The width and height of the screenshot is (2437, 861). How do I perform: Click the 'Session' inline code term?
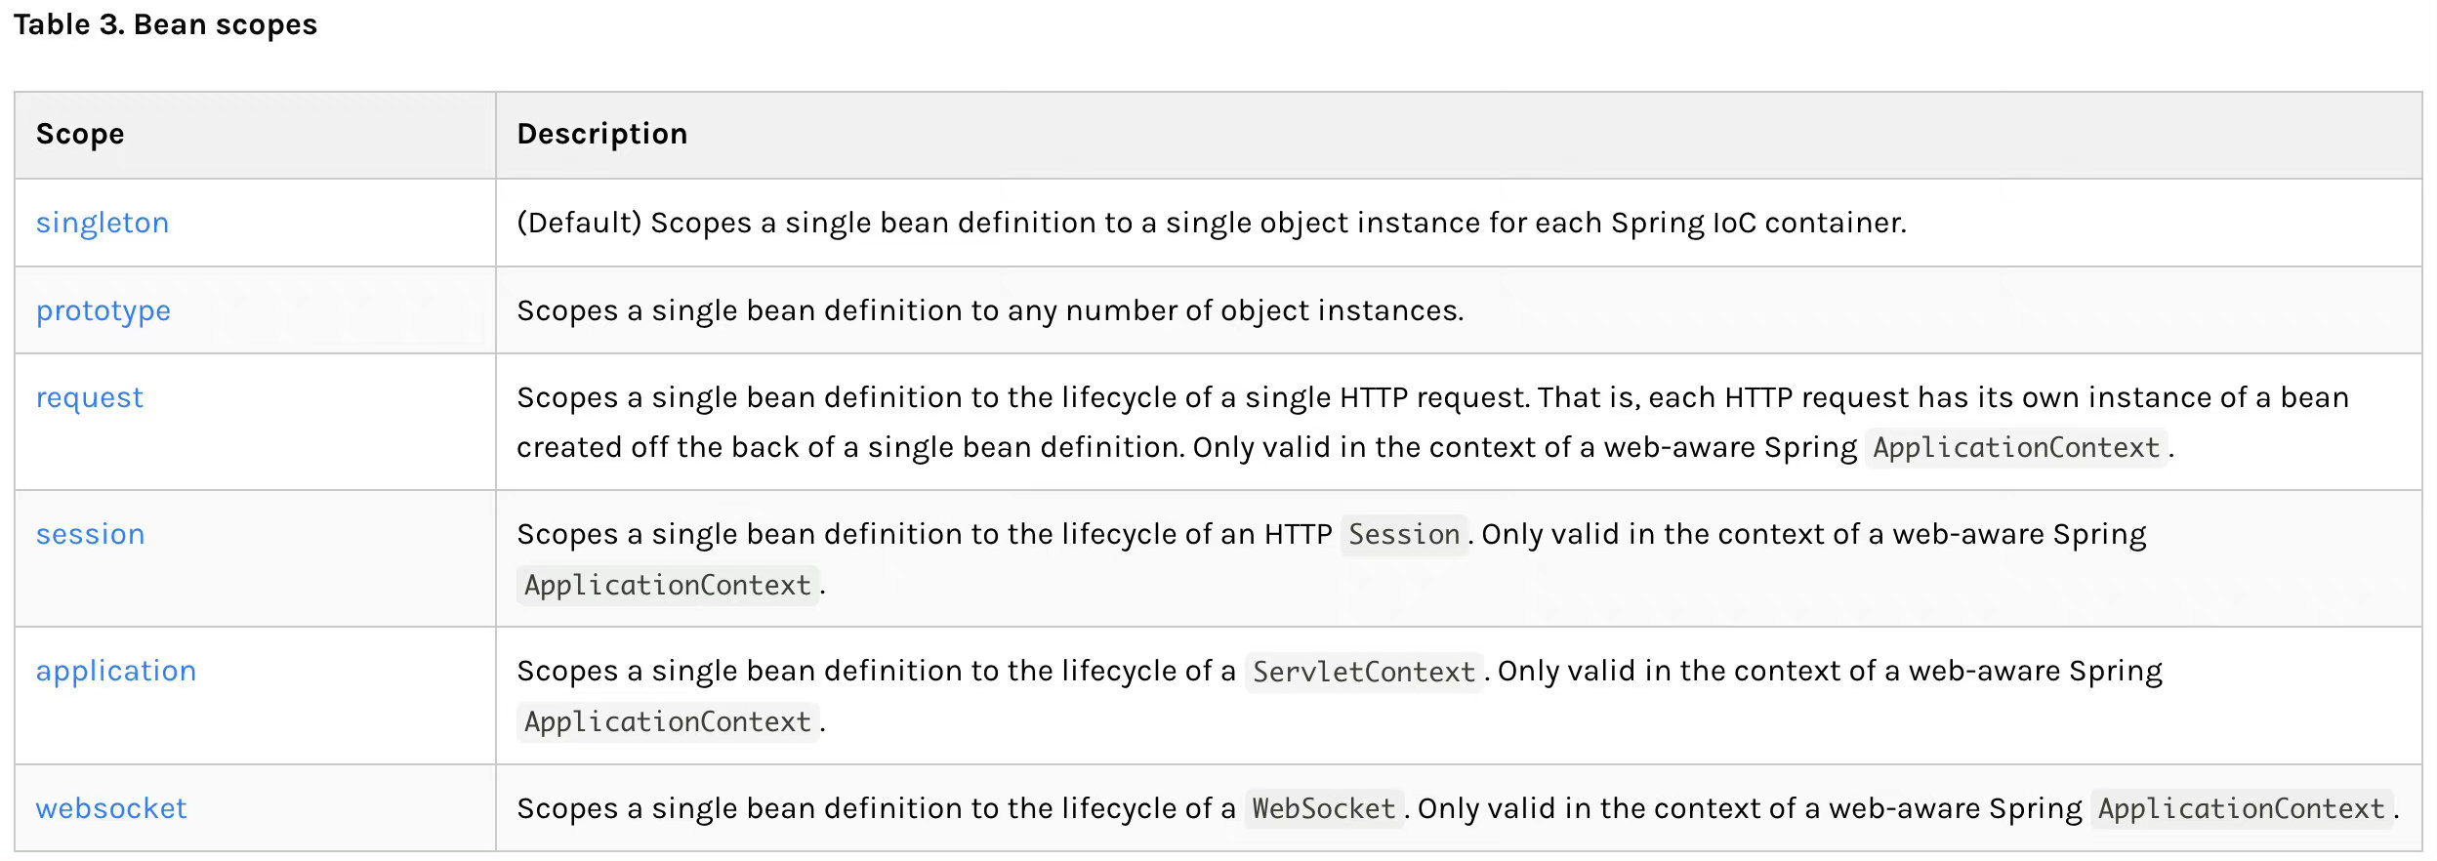[1404, 535]
